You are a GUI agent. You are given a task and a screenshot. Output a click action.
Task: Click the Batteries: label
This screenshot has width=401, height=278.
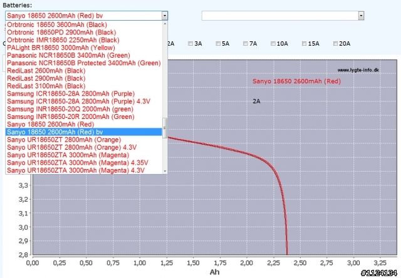[18, 5]
